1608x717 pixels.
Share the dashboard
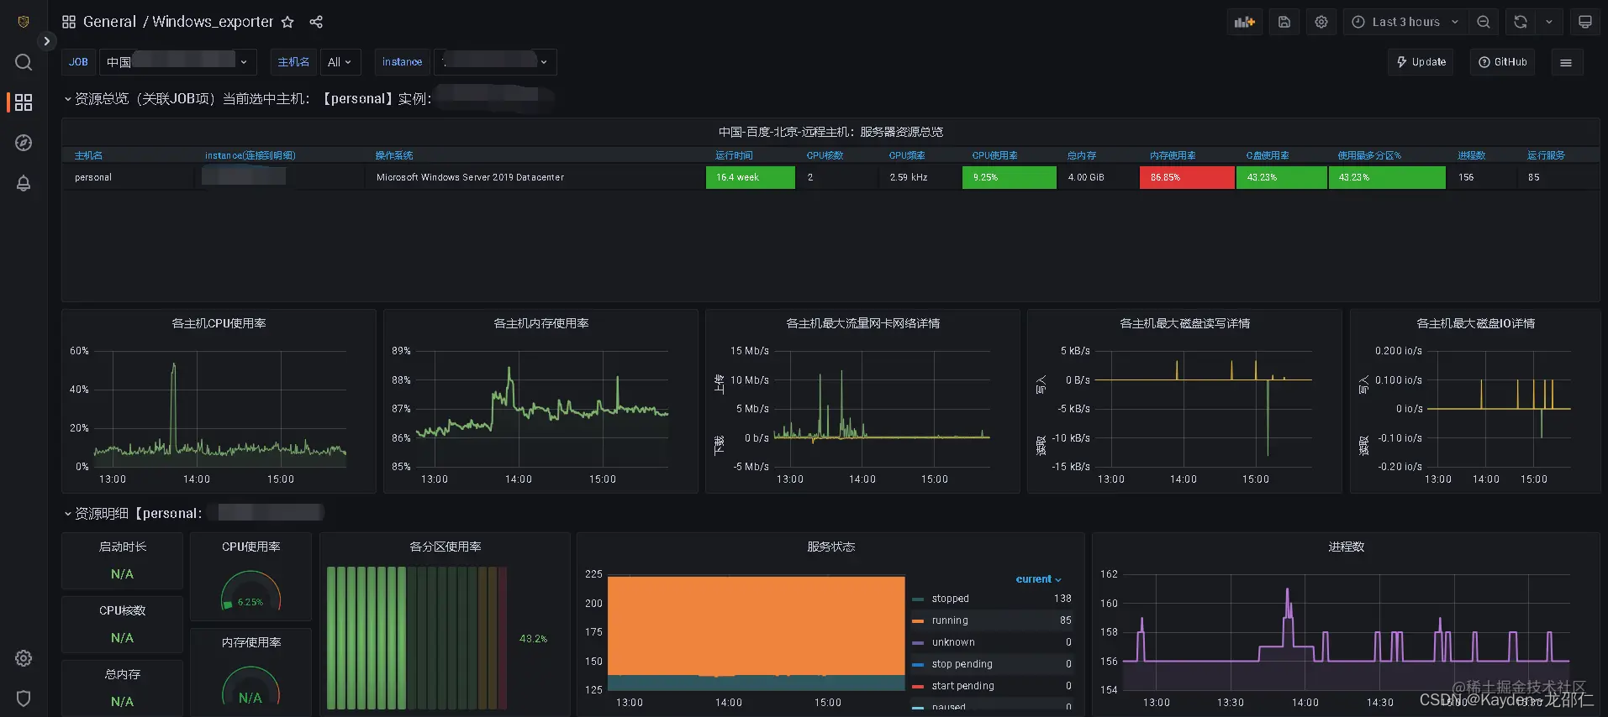pyautogui.click(x=316, y=22)
